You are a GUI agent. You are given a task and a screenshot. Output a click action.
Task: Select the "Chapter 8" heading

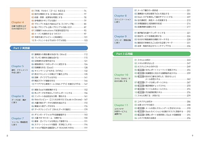pyautogui.click(x=120, y=16)
